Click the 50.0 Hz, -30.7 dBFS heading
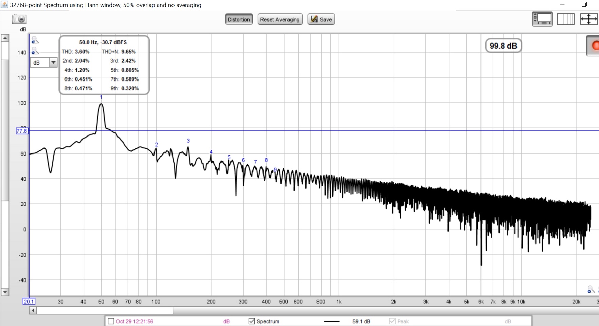This screenshot has height=326, width=599. [103, 42]
